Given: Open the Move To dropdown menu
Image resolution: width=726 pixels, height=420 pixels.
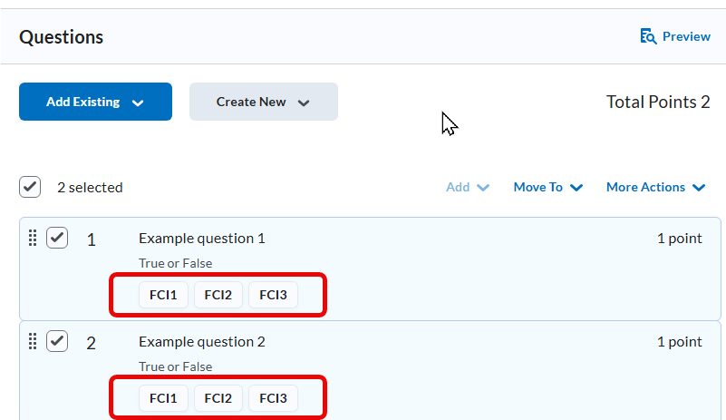Looking at the screenshot, I should pos(547,187).
